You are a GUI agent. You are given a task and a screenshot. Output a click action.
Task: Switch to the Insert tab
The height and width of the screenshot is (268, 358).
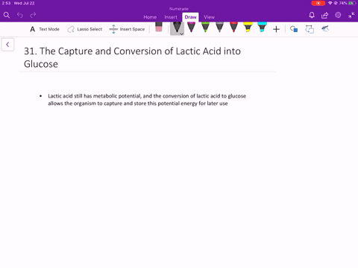click(171, 17)
